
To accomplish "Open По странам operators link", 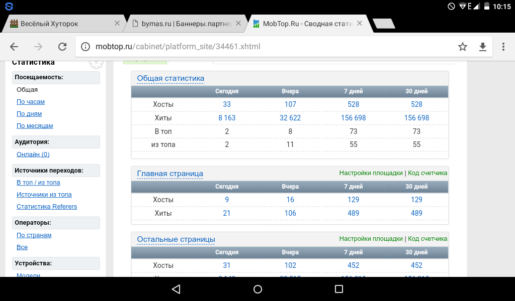I will [x=34, y=235].
